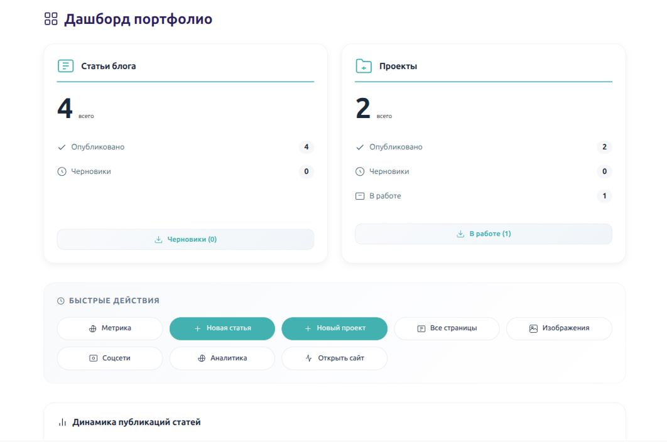
Task: Click the В работе count badge 1
Action: click(x=604, y=196)
